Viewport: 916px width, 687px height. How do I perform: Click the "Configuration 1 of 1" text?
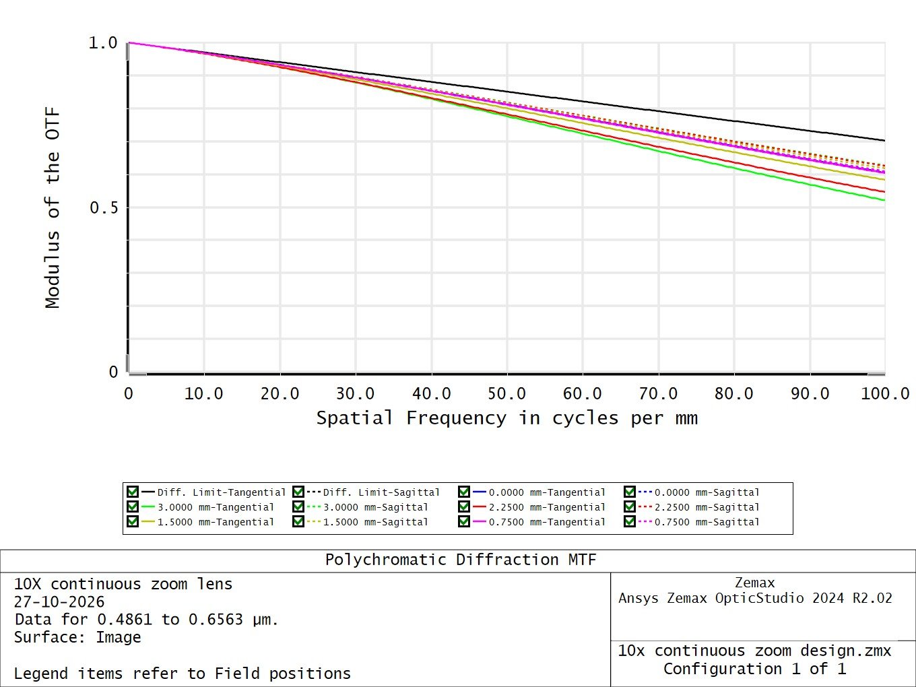(x=754, y=669)
